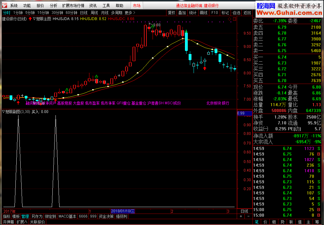
Task: Click the minus zoom-out button
Action: click(248, 217)
